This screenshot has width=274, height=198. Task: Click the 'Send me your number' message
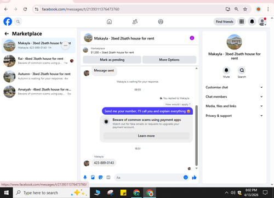coord(147,111)
